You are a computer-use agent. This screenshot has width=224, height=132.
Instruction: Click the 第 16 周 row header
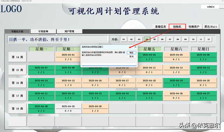[x=17, y=83]
